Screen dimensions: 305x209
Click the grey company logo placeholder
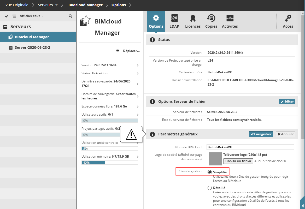pos(215,159)
